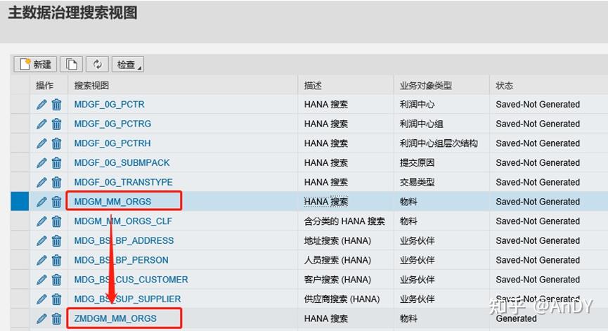Screen dimensions: 608x331
Task: Edit MDG_BS_BP_ADDRESS with the pencil icon
Action: click(x=41, y=240)
